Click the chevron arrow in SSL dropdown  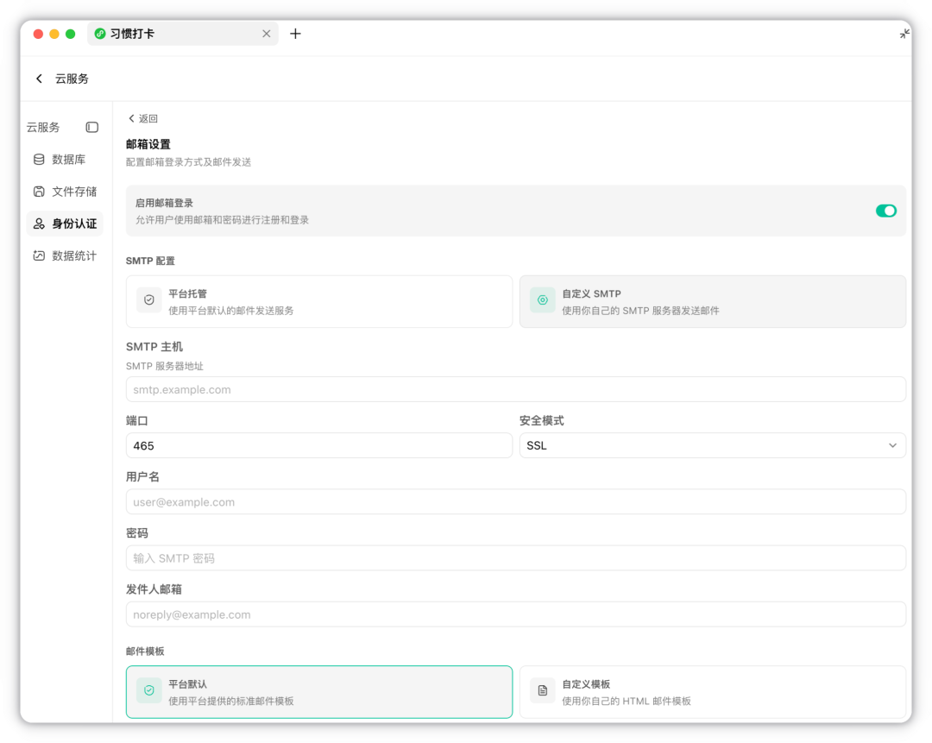pos(893,445)
